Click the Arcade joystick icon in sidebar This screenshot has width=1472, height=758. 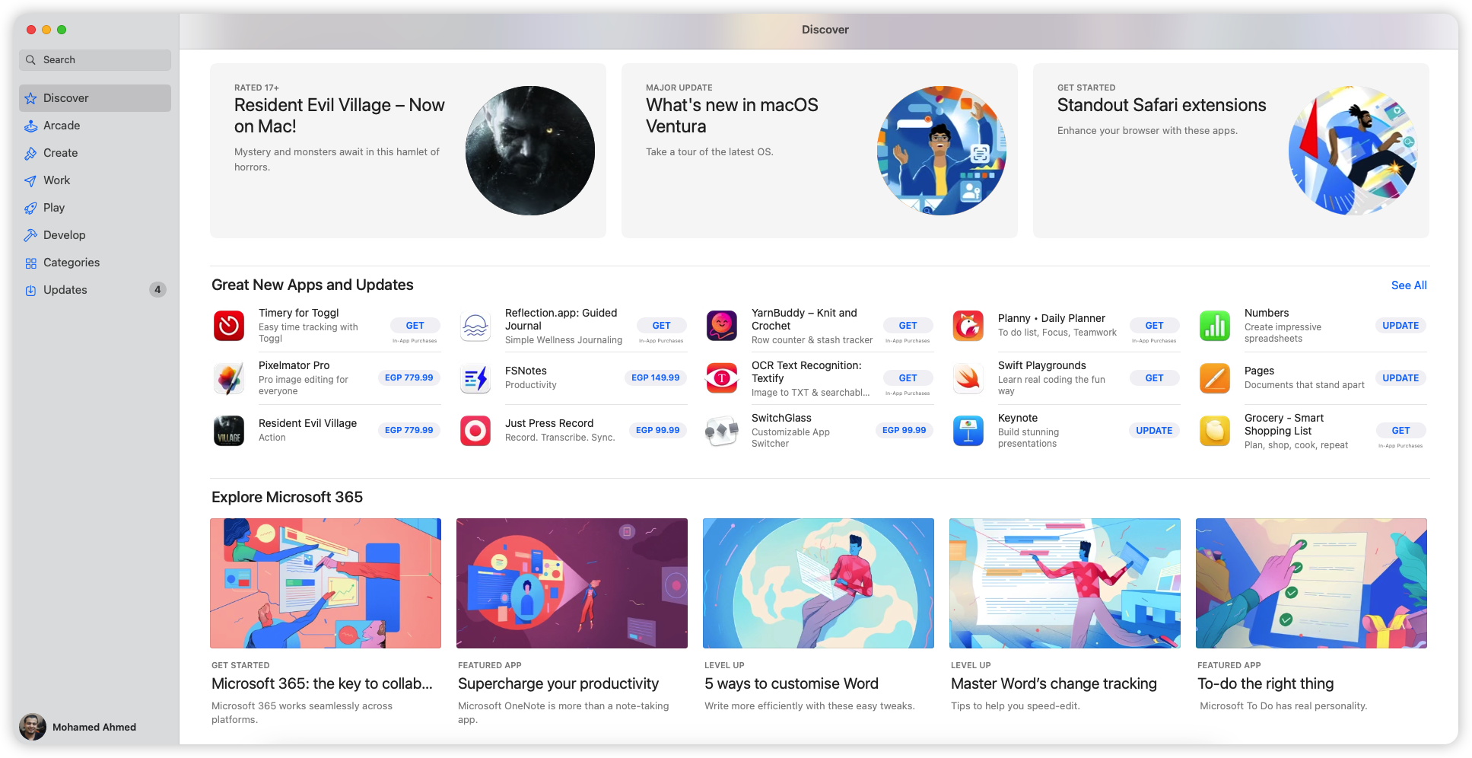(x=30, y=126)
